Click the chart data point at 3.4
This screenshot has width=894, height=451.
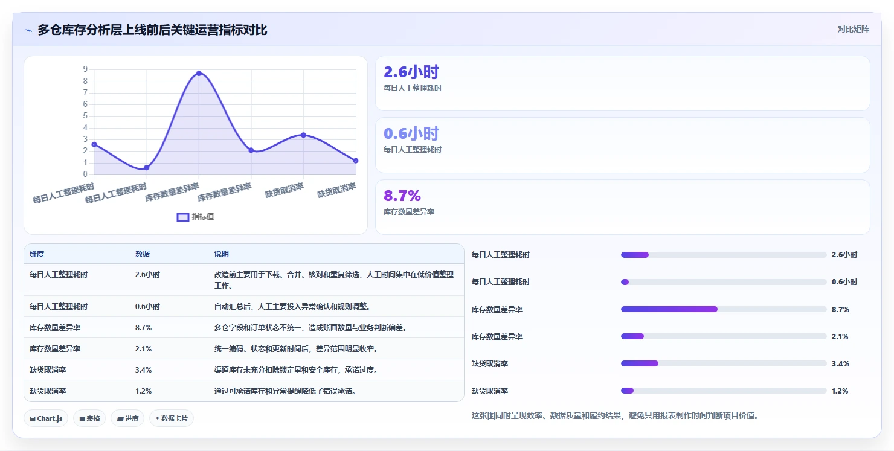303,135
